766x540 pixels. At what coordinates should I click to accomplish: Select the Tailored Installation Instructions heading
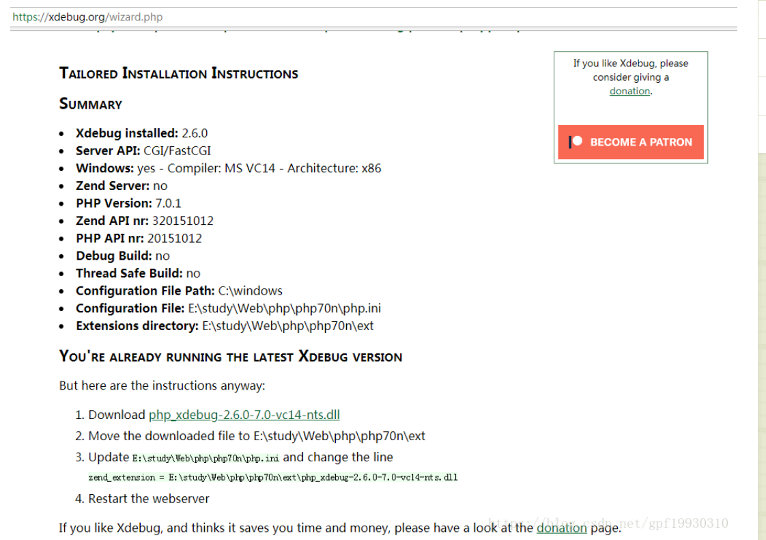[178, 73]
